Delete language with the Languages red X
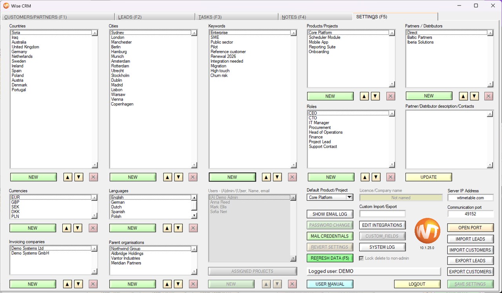The height and width of the screenshot is (293, 502). coord(193,228)
